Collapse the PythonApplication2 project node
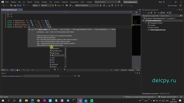 coord(143,21)
